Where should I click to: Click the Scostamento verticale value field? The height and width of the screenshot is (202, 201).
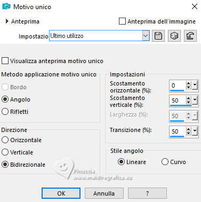pos(178,100)
